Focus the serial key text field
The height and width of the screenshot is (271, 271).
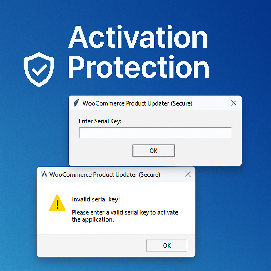tap(155, 133)
